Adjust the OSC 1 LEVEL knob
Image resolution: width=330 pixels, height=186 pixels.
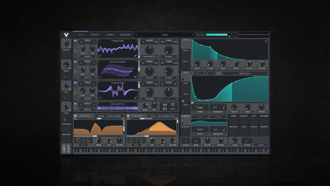click(x=83, y=48)
